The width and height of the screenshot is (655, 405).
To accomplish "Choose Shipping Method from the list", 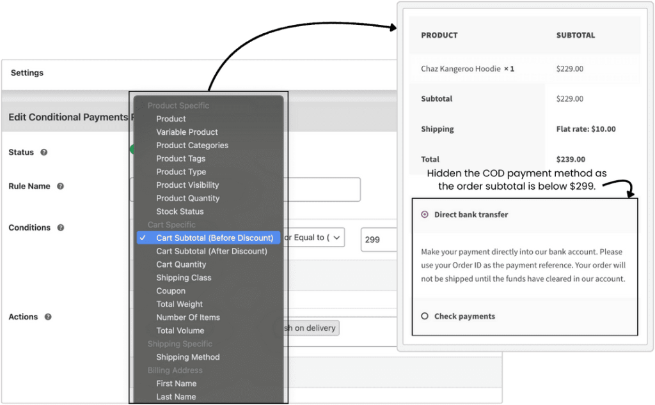I will [x=188, y=357].
